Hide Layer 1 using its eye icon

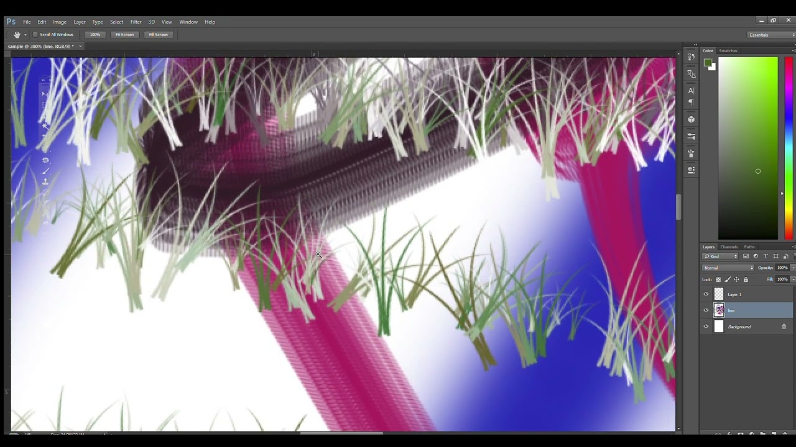(706, 294)
